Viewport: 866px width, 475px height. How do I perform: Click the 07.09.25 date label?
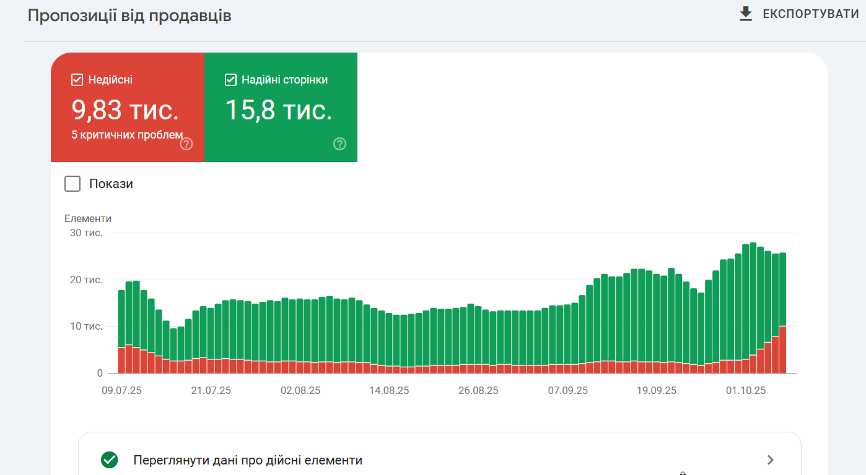coord(567,390)
